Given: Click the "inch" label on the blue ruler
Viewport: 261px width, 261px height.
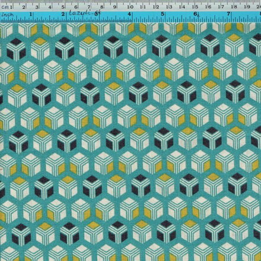Looking at the screenshot, I should click(x=8, y=15).
